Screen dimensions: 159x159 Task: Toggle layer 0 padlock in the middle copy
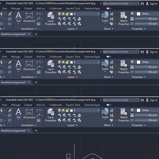67,62
